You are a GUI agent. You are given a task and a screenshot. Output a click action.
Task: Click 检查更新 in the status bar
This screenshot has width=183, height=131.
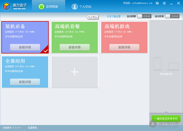pos(32,128)
